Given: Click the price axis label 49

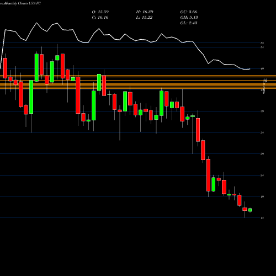Looking at the screenshot, I should coord(262,69).
